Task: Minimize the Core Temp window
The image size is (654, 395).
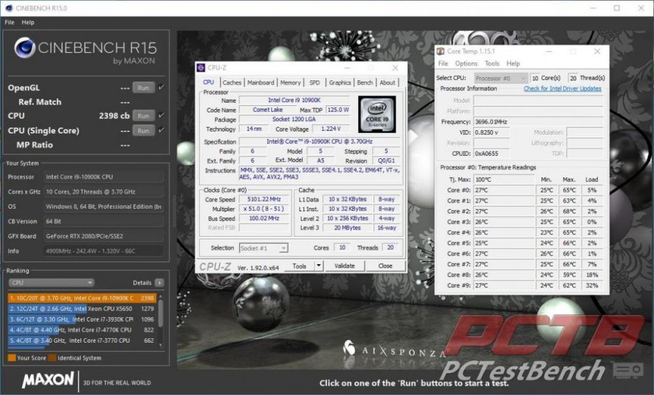Action: tap(549, 51)
